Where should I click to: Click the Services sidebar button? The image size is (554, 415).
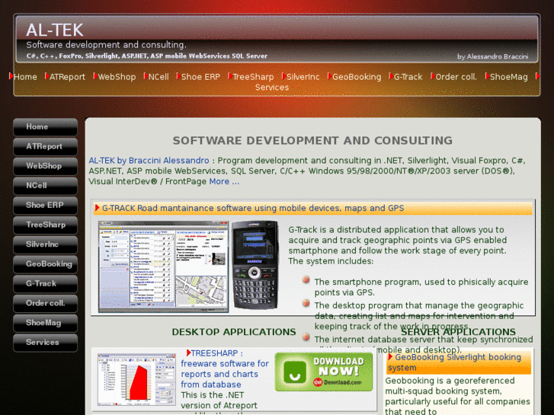[x=45, y=343]
